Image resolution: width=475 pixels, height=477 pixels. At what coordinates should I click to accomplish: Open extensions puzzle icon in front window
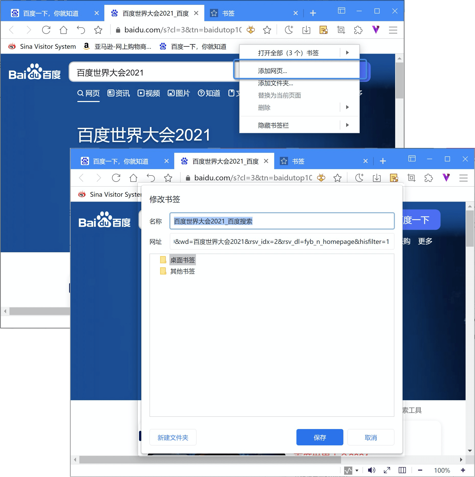(x=429, y=178)
